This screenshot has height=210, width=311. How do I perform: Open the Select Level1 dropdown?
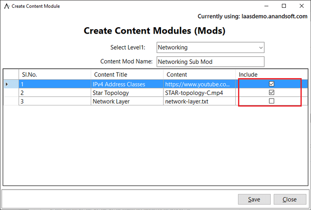click(211, 48)
